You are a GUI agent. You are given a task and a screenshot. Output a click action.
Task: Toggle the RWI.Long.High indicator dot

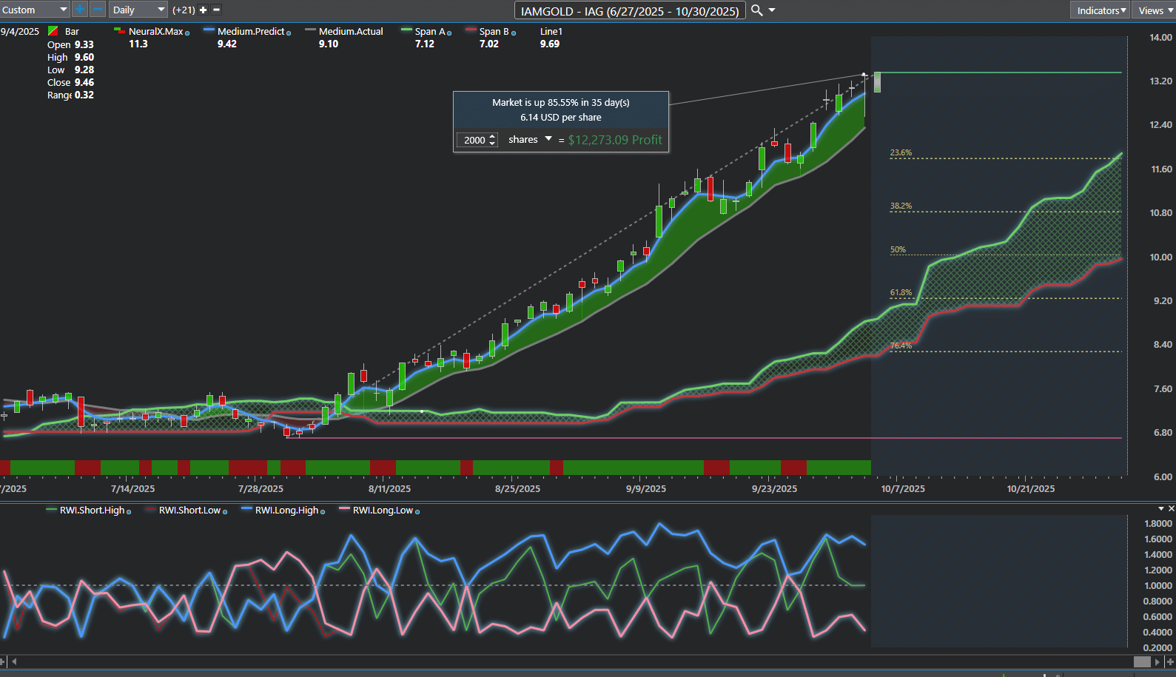323,511
